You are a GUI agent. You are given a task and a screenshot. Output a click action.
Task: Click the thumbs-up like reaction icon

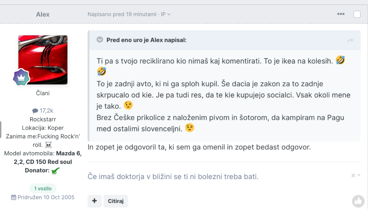pos(358,201)
